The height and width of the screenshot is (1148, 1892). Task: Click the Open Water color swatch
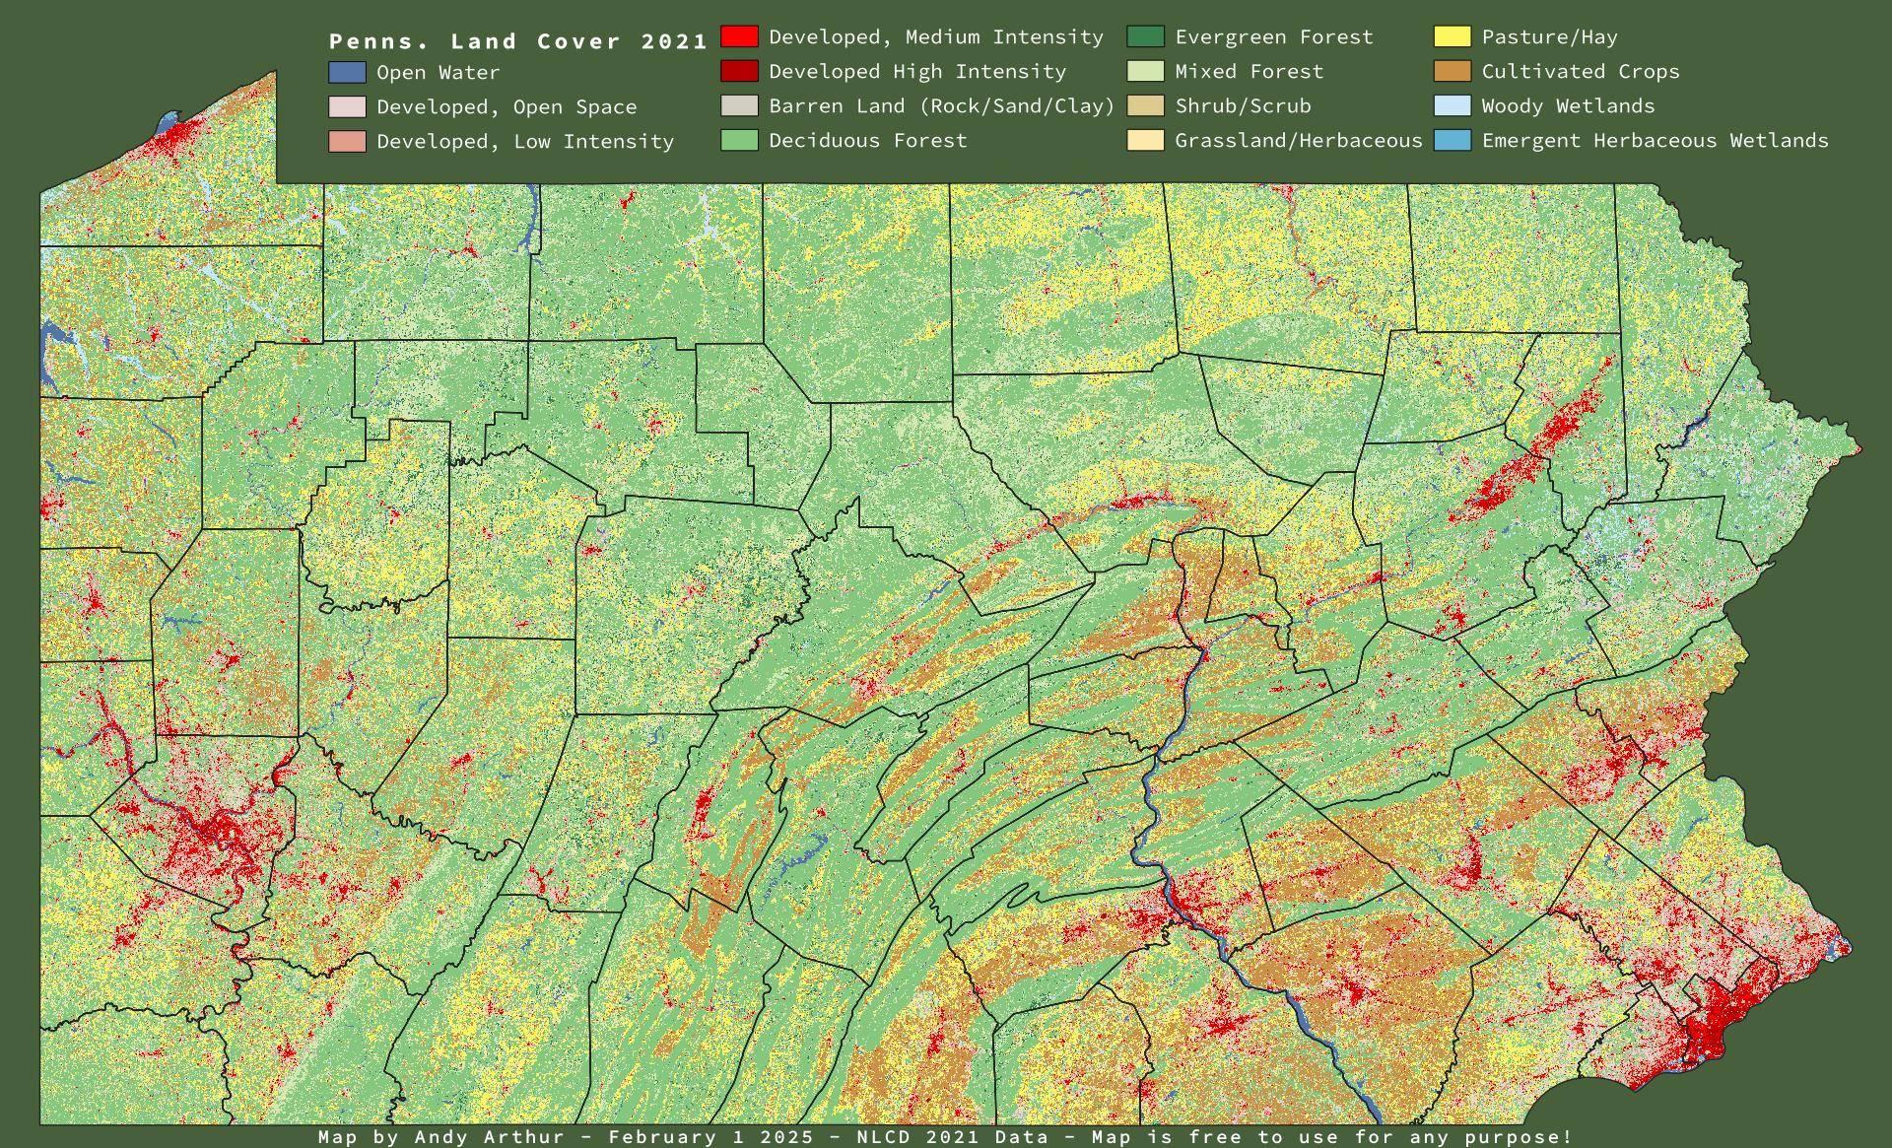pyautogui.click(x=347, y=72)
